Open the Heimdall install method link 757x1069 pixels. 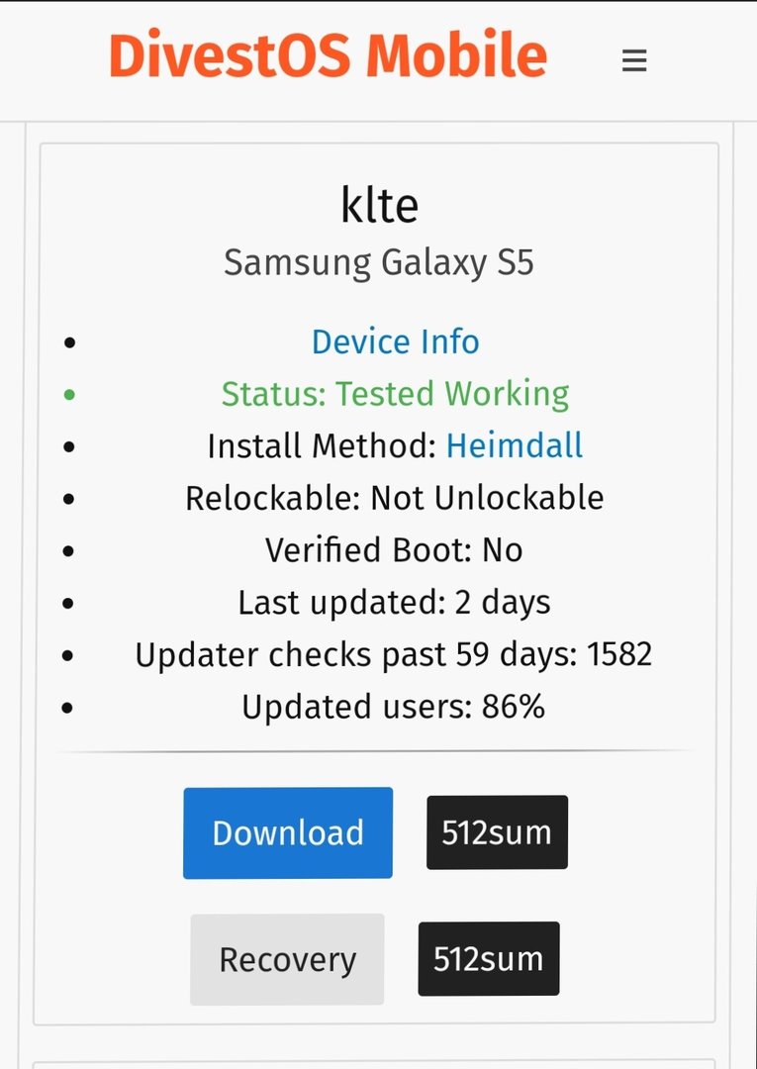click(515, 445)
